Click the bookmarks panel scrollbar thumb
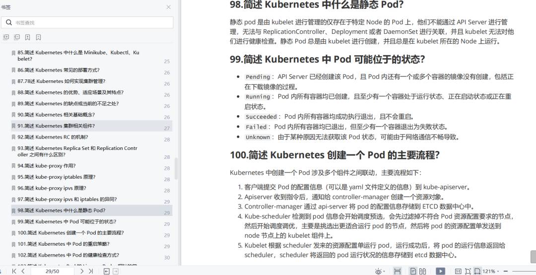Image resolution: width=536 pixels, height=275 pixels. click(x=176, y=168)
